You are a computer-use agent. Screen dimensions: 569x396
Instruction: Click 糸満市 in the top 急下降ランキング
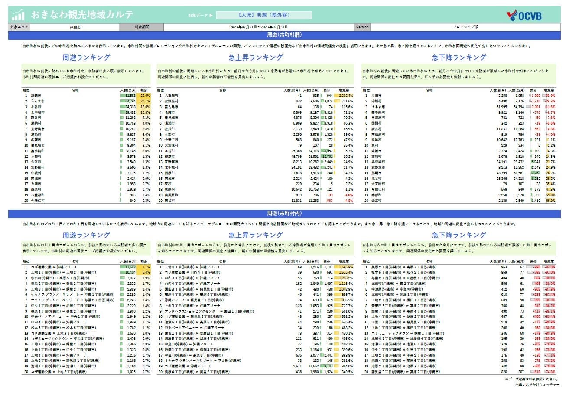(x=376, y=96)
